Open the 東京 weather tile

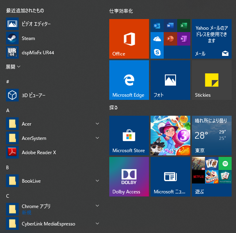[212, 136]
